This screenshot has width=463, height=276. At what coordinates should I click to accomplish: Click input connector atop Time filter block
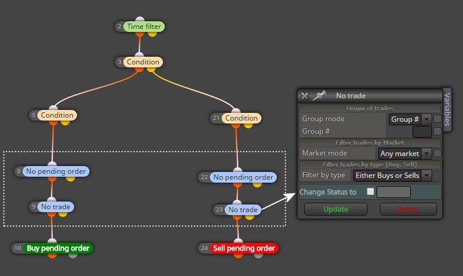140,19
